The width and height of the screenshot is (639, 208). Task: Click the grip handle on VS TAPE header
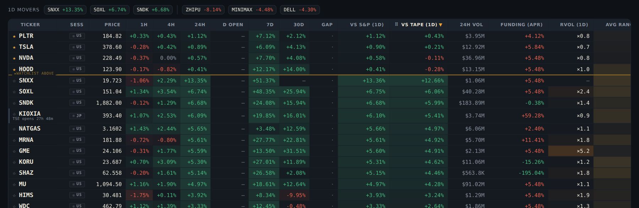[396, 25]
